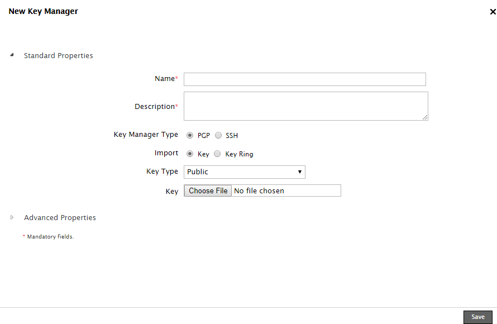Click the Key Type label text

[162, 171]
